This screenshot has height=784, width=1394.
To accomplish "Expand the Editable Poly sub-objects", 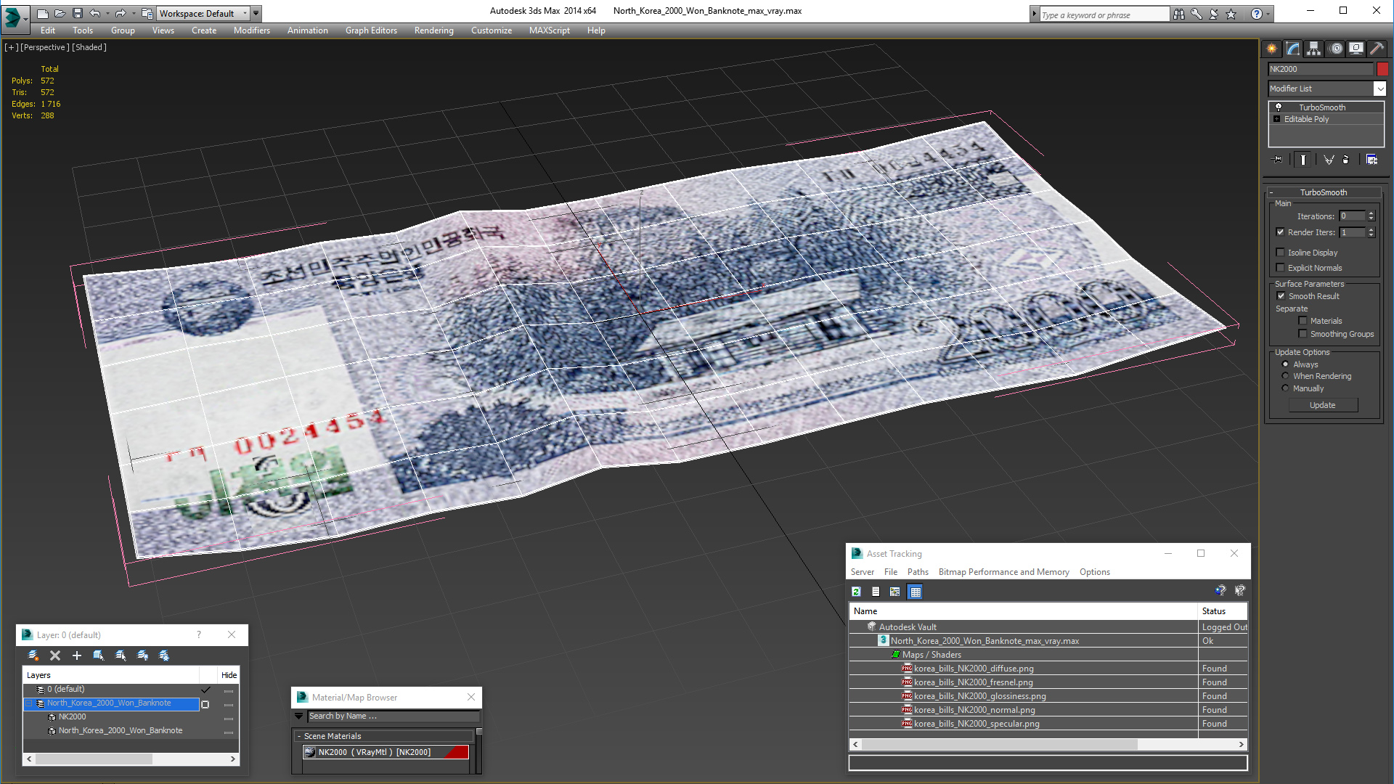I will click(1277, 119).
